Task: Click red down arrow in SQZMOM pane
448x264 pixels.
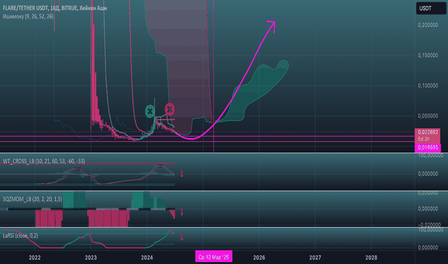Action: 182,212
